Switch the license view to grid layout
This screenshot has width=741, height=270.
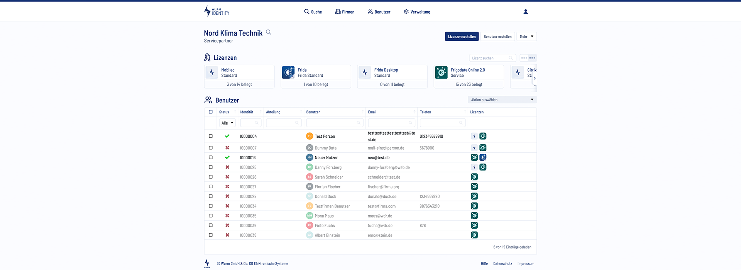tap(532, 58)
